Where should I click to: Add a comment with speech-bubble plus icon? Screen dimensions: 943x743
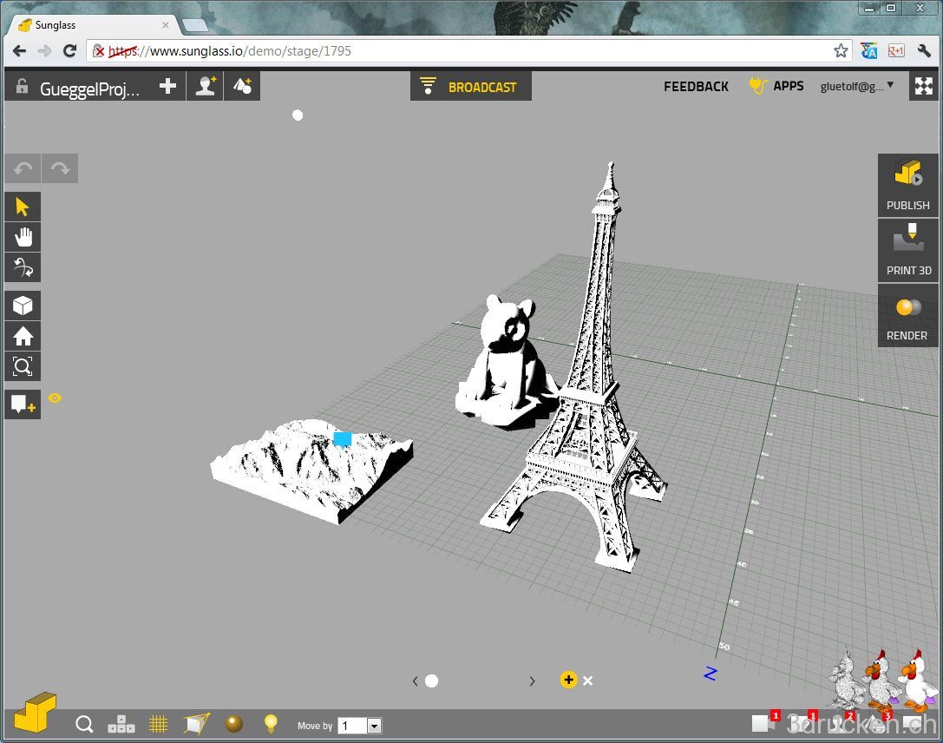23,404
